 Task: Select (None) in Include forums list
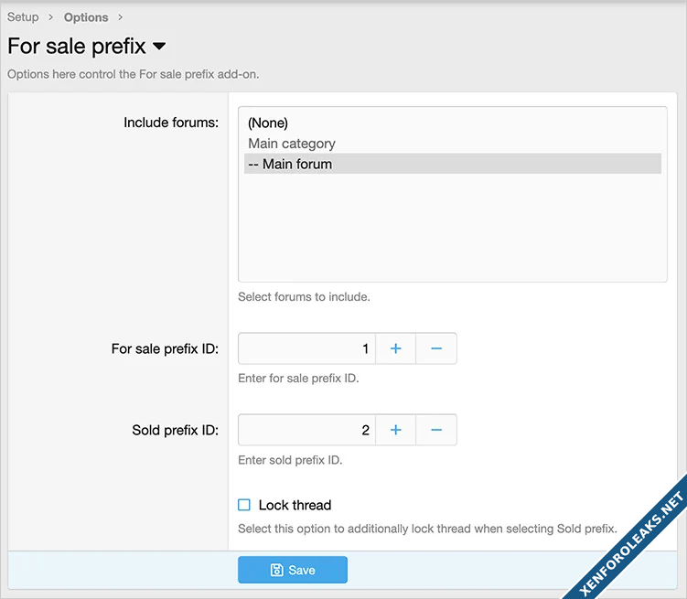coord(268,123)
